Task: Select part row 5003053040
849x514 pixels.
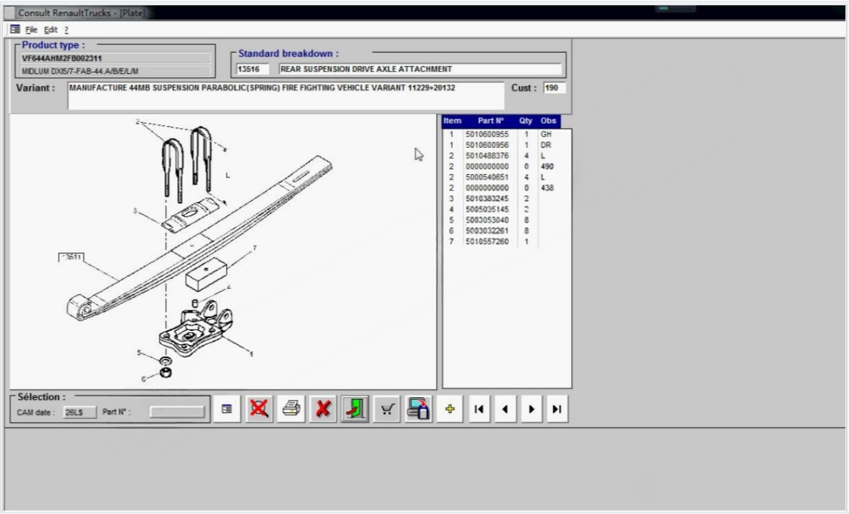Action: [506, 220]
